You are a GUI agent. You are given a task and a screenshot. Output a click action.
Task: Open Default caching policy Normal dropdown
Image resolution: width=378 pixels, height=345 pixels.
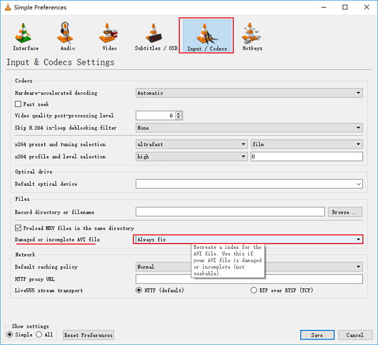tap(249, 267)
